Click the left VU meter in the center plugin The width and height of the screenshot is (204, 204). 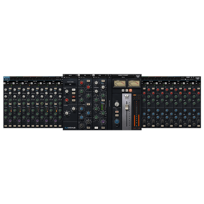click(119, 83)
